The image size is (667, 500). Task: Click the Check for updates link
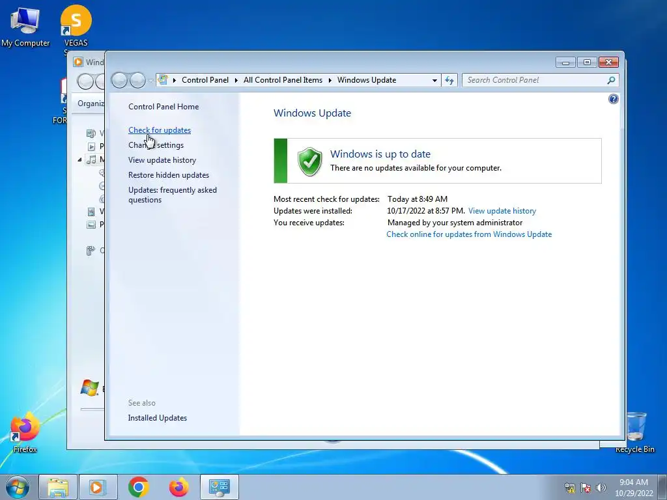tap(160, 130)
